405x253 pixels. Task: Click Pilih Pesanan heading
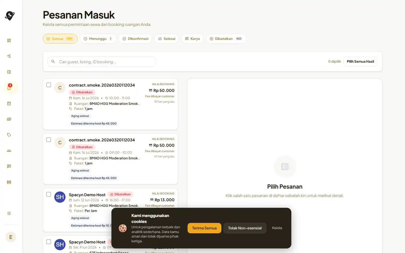285,187
